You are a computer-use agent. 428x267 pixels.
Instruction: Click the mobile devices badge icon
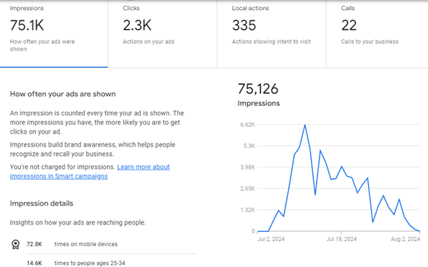coord(16,245)
